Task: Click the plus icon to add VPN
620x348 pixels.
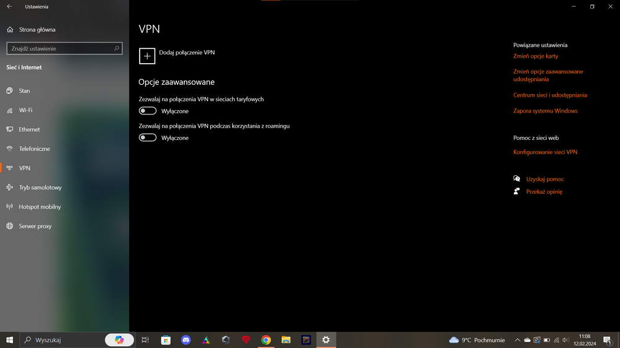Action: coord(147,56)
